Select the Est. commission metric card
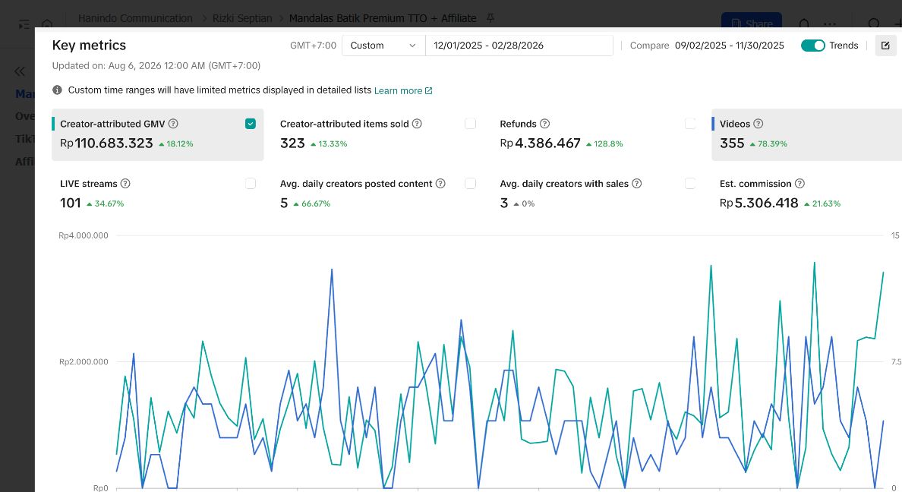This screenshot has height=492, width=902. (x=806, y=194)
